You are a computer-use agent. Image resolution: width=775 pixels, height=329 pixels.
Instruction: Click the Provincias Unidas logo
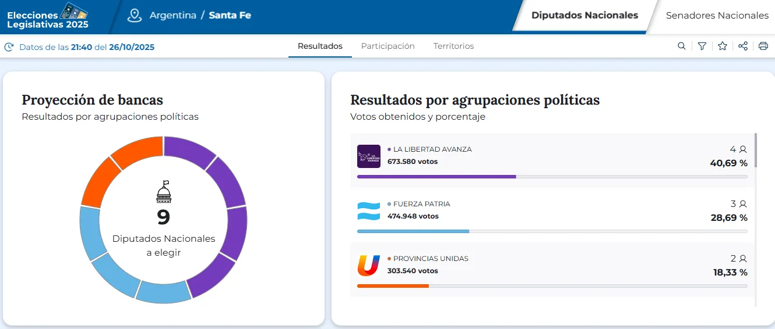coord(368,266)
